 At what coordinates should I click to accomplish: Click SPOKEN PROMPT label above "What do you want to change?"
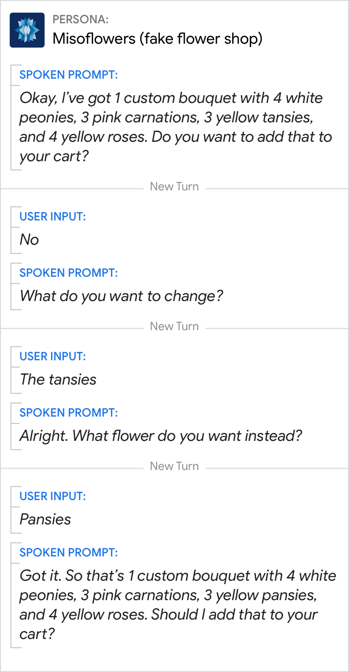[68, 273]
